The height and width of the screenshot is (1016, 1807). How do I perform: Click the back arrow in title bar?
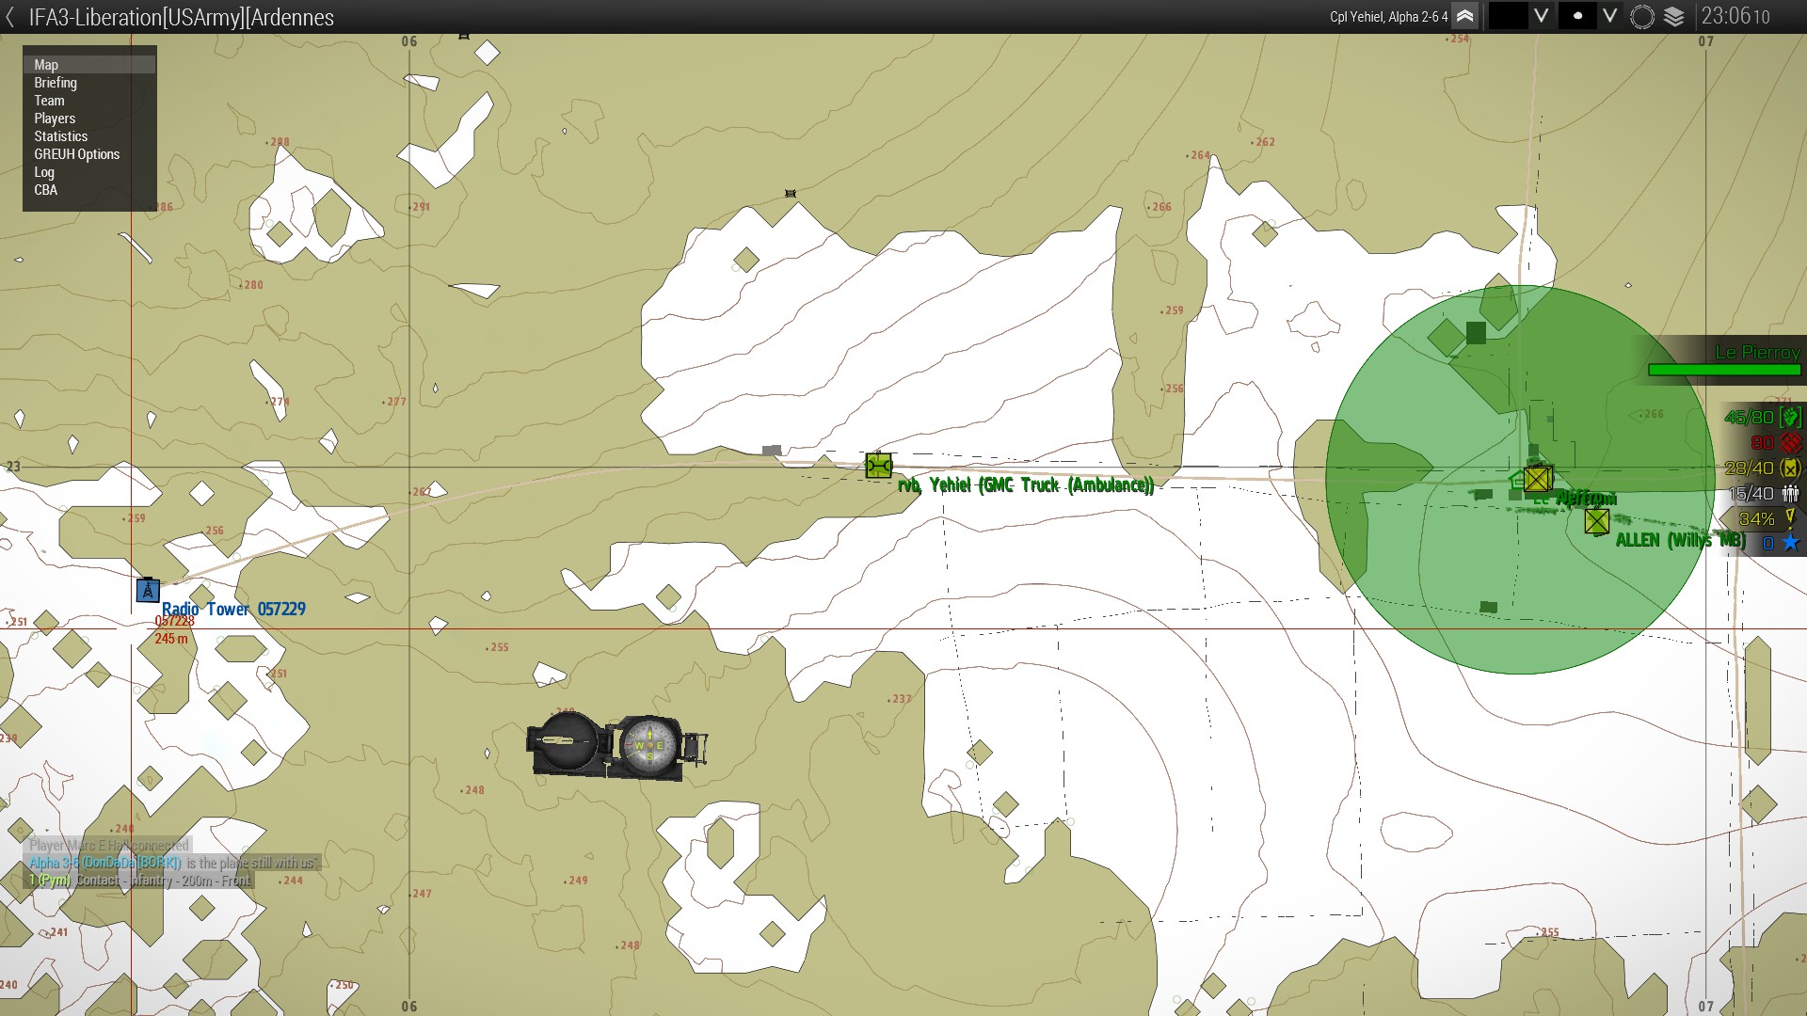(10, 17)
